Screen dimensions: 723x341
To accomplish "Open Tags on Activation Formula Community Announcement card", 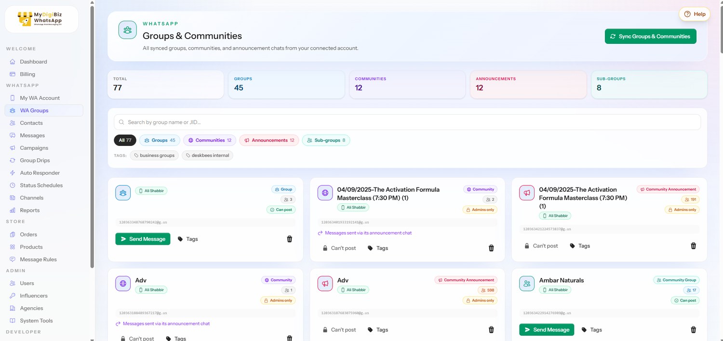I will click(579, 246).
